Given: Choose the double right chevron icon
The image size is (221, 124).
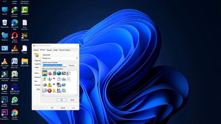Looking at the screenshot, I should [x=54, y=84].
